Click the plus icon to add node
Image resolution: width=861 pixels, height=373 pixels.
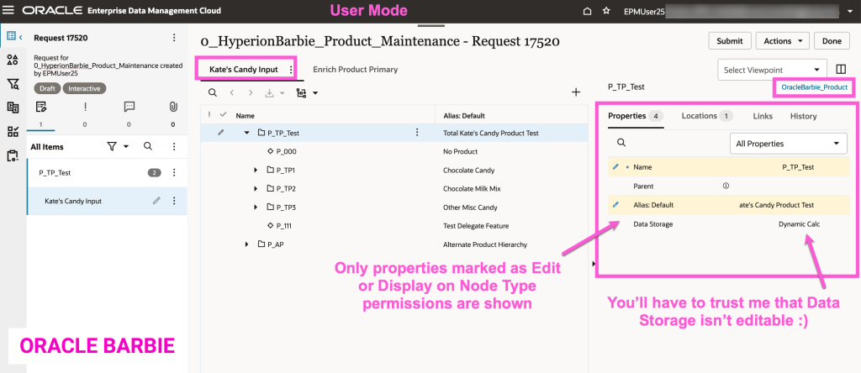576,92
